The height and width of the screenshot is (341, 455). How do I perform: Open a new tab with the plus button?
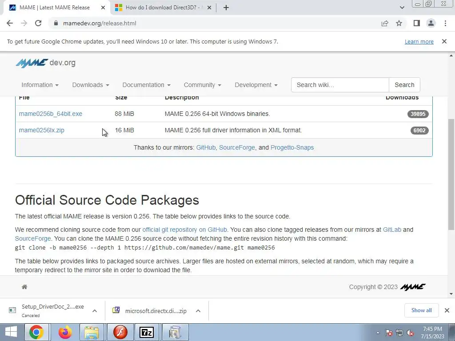(x=226, y=8)
